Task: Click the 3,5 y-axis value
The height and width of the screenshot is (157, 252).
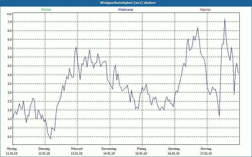Action: coord(9,84)
